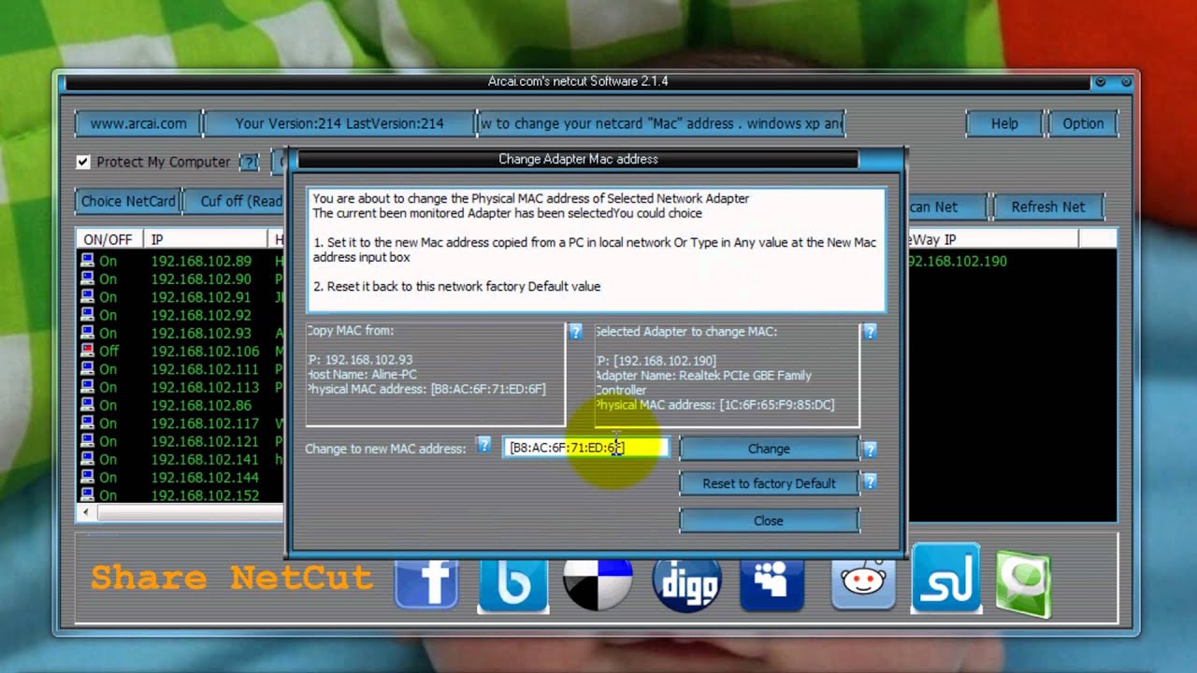Click the Change button
The width and height of the screenshot is (1197, 673).
pos(769,449)
